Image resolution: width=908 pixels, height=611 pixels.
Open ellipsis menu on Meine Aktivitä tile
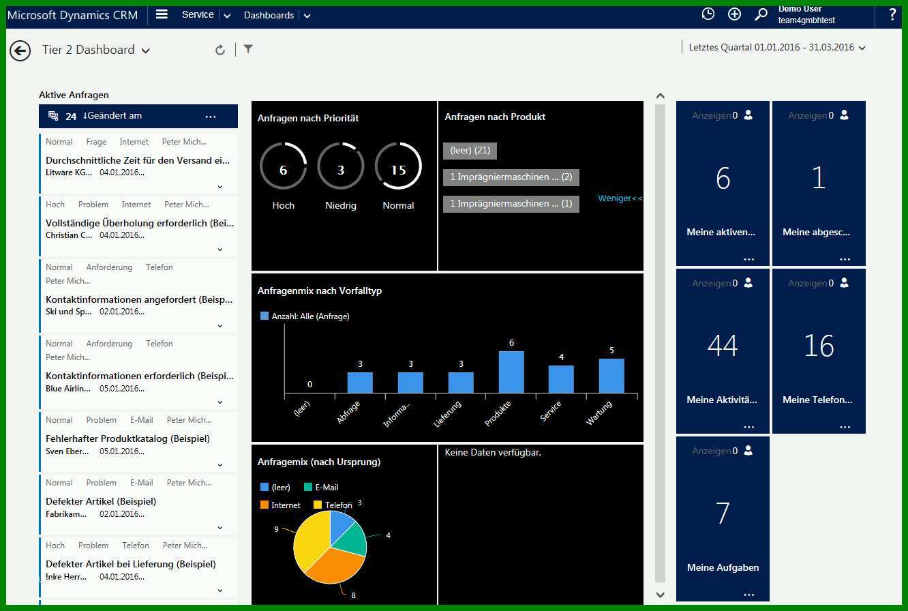click(749, 428)
